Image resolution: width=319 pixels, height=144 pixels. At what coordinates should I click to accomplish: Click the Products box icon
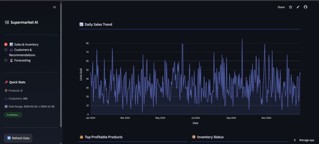point(6,90)
